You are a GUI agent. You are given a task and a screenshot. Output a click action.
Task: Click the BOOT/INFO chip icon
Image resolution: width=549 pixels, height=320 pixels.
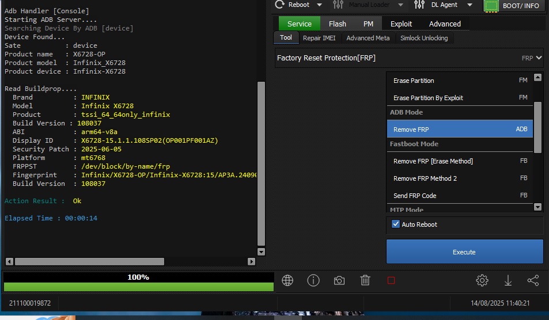click(491, 6)
